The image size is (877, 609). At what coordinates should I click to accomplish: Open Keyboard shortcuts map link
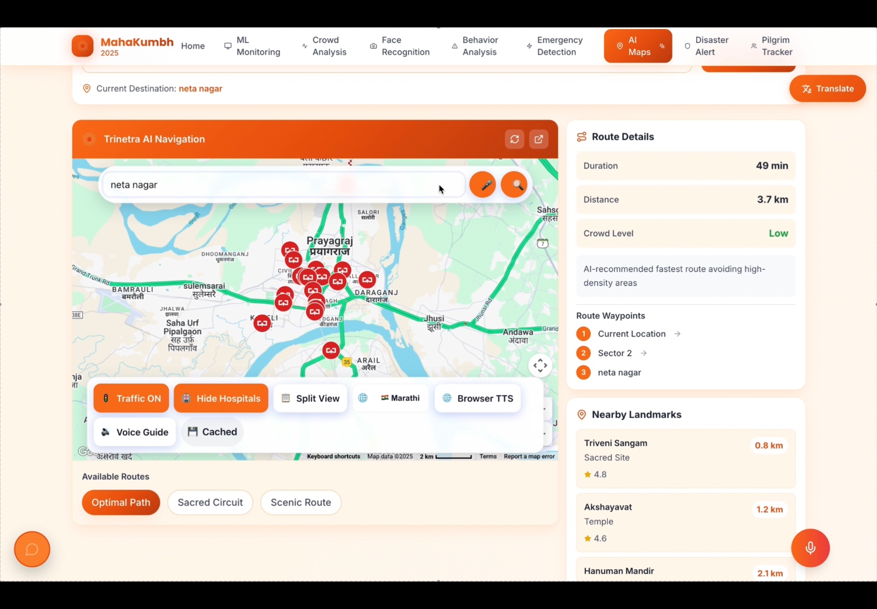(x=333, y=456)
